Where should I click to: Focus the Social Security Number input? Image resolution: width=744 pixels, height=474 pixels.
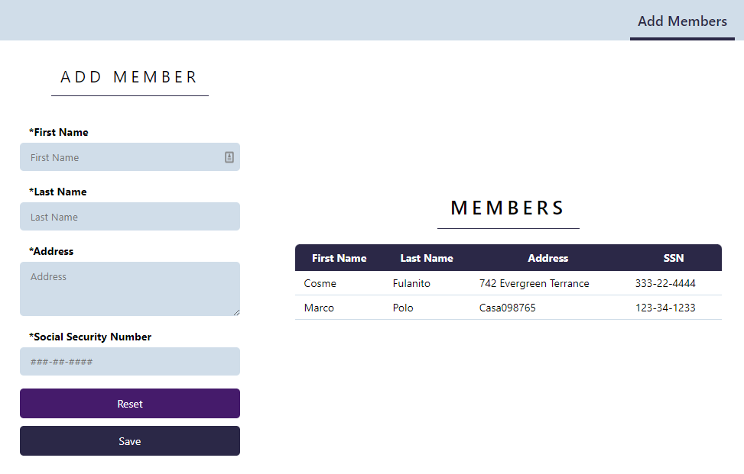pyautogui.click(x=130, y=362)
